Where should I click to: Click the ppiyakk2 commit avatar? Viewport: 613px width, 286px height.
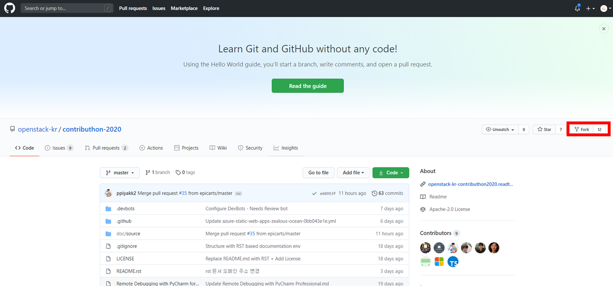tap(109, 193)
